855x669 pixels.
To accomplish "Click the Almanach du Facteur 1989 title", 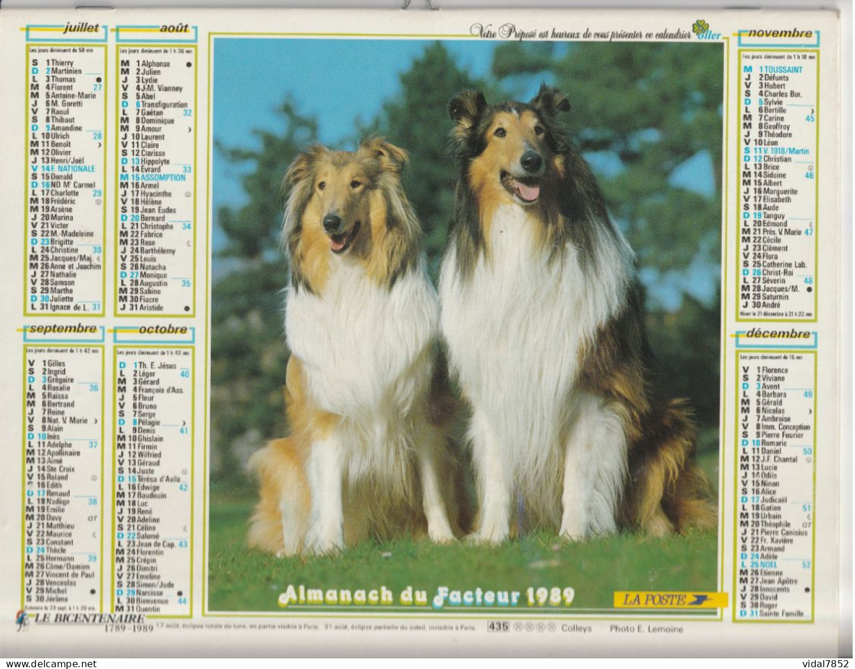I will (426, 596).
